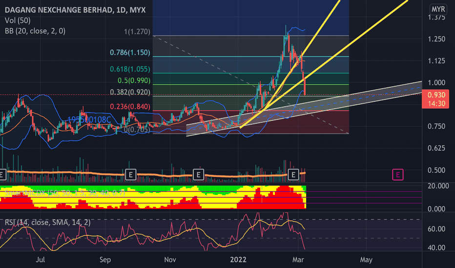Viewport: 455px width, 268px height.
Task: Click the MYR currency button
Action: click(x=438, y=9)
